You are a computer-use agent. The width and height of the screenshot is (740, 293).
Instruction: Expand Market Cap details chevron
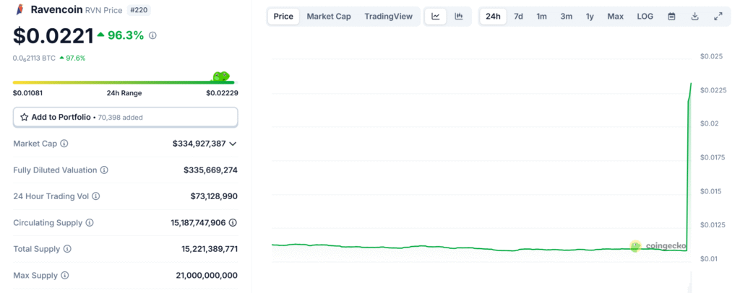(233, 144)
